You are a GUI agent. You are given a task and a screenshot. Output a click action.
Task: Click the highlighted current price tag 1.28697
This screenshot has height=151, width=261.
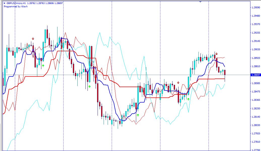[x=255, y=75]
